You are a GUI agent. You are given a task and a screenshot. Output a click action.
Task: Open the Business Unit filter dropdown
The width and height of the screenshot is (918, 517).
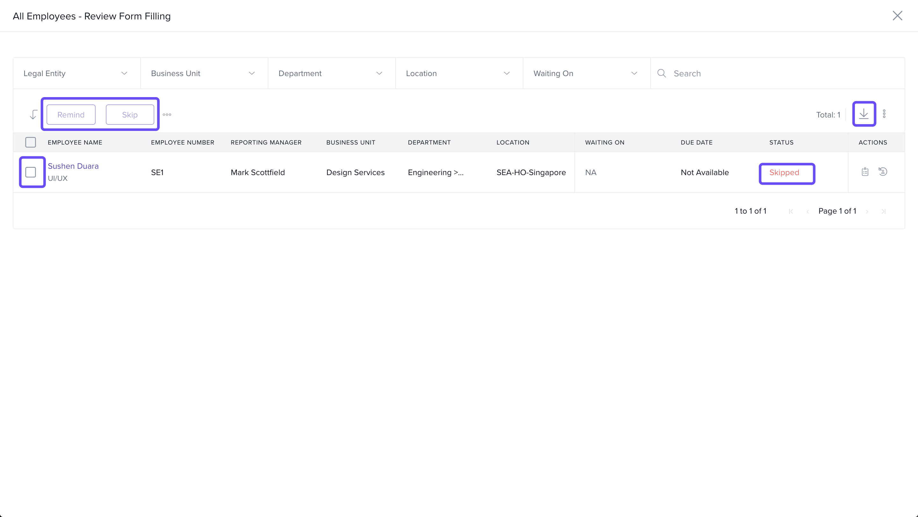click(x=204, y=73)
